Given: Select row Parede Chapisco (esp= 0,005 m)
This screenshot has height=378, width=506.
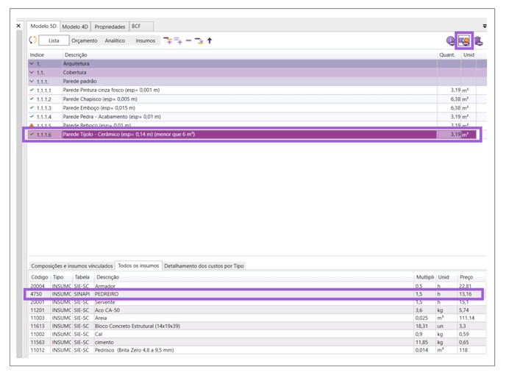Looking at the screenshot, I should (257, 99).
